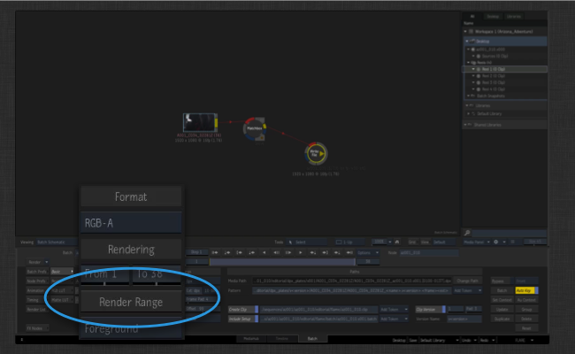
Task: Collapse the Workspace 1 tree arrow
Action: tap(465, 32)
